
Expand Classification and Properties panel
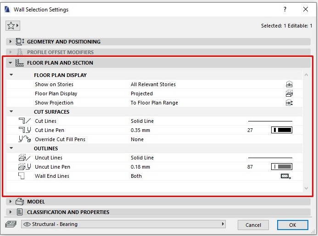pos(11,212)
